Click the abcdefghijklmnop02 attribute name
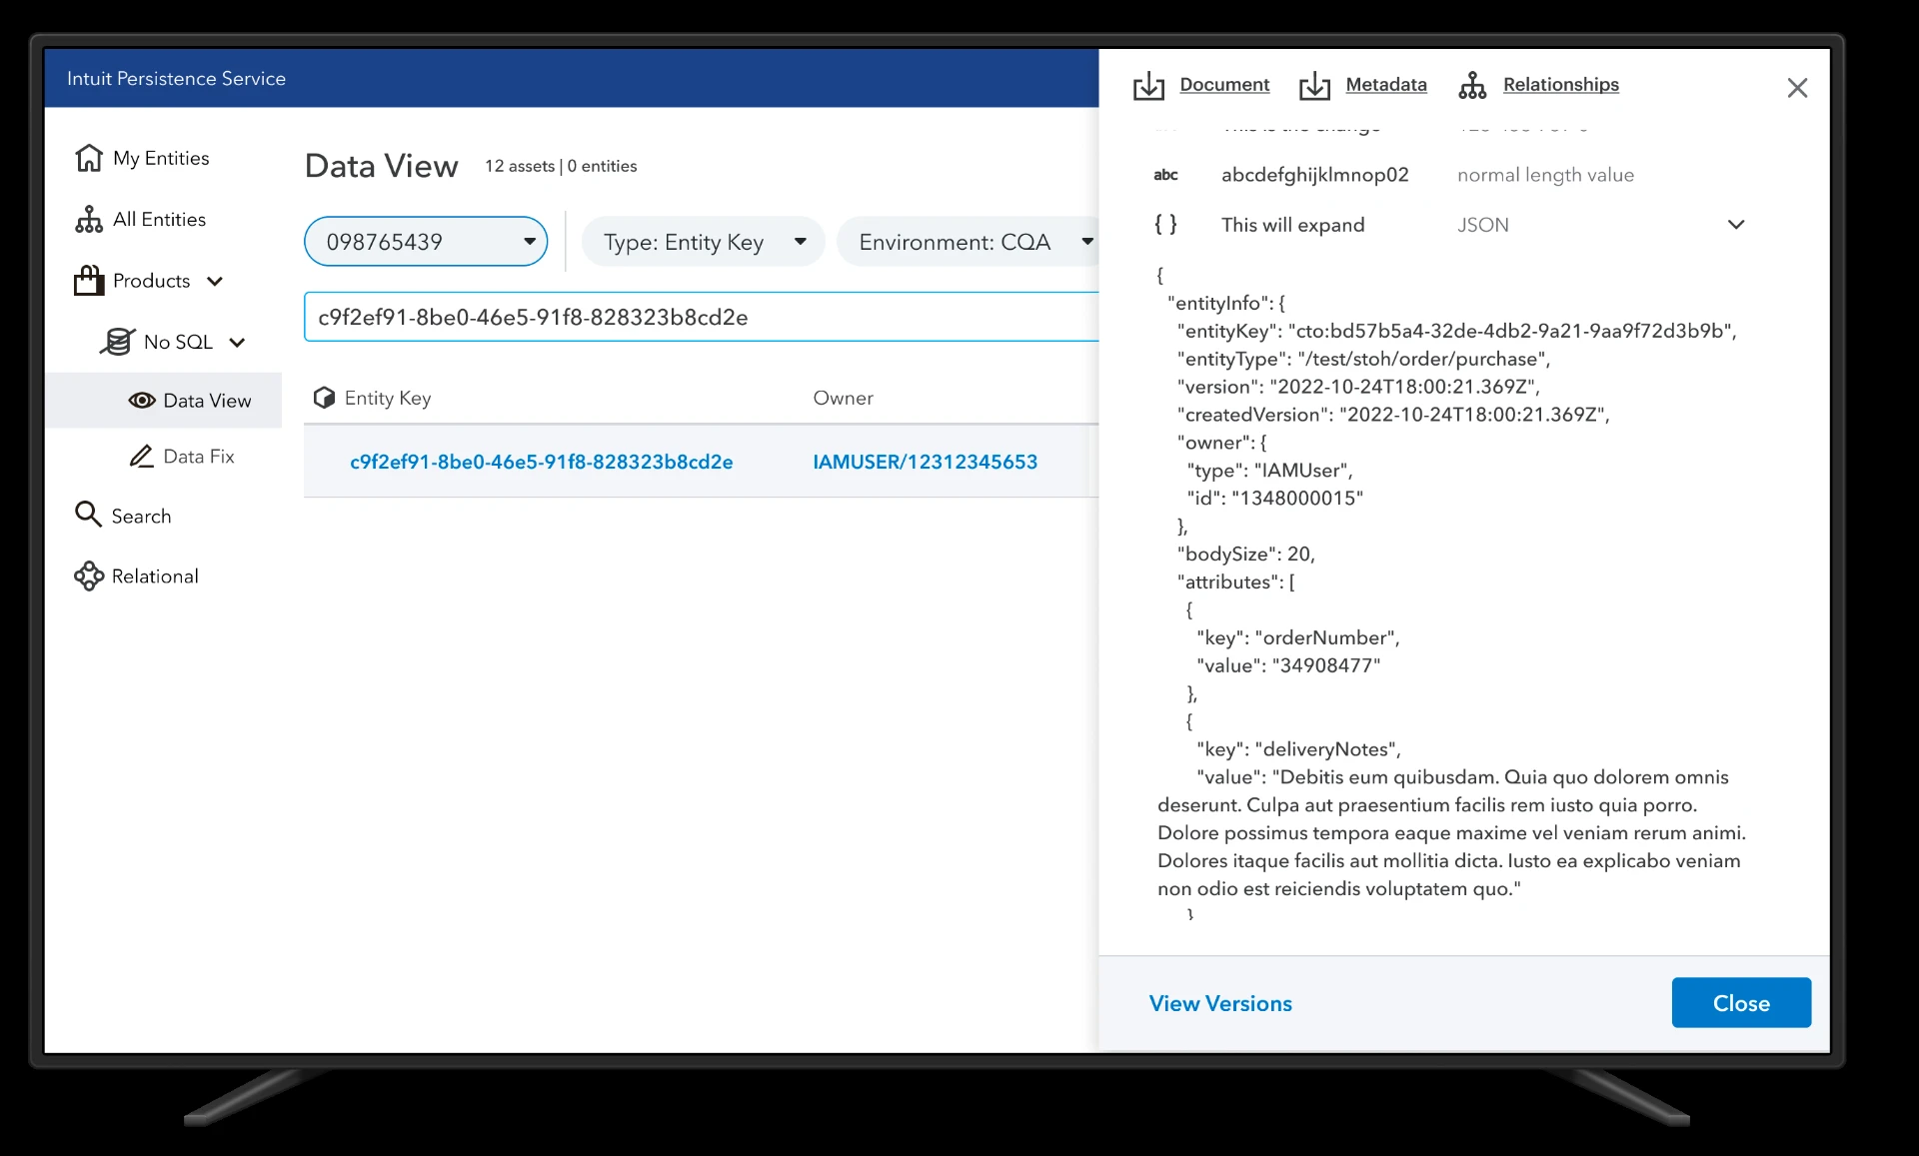Image resolution: width=1919 pixels, height=1156 pixels. coord(1314,175)
